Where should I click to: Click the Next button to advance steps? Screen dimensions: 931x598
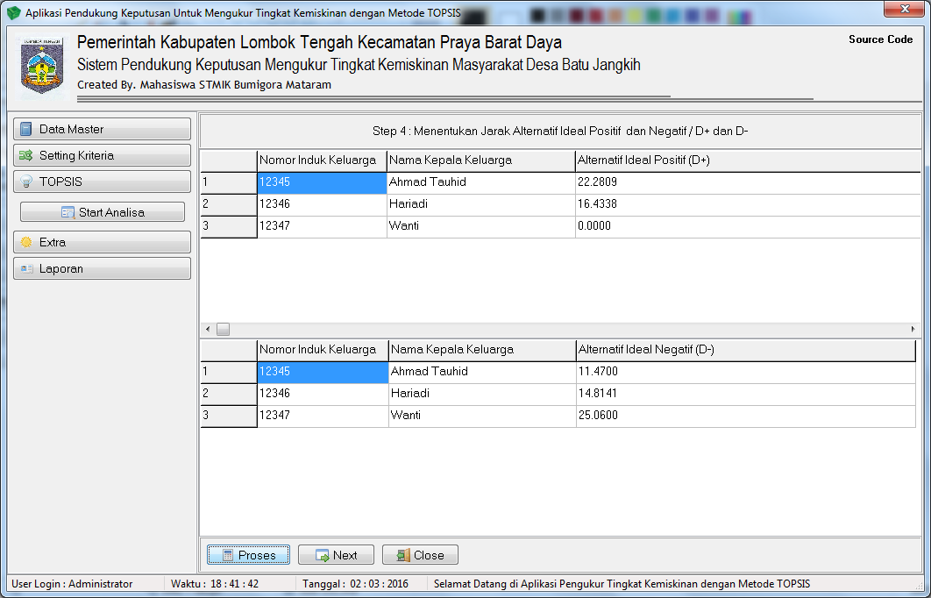pos(336,554)
